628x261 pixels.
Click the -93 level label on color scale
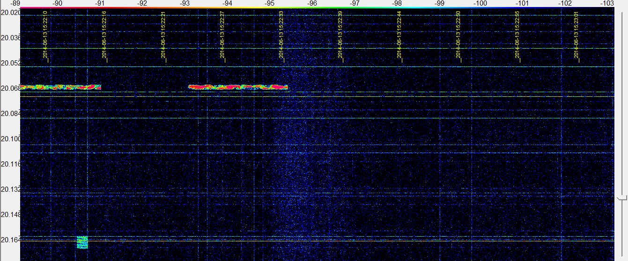click(185, 3)
